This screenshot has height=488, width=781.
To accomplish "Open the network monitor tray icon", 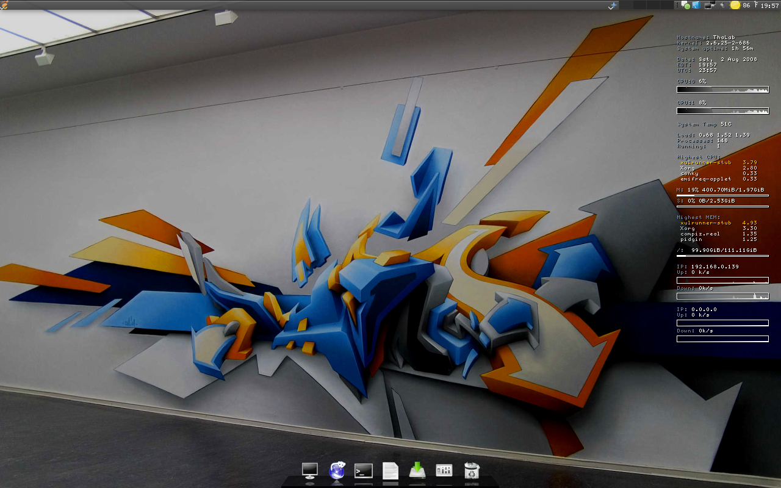I will (709, 5).
